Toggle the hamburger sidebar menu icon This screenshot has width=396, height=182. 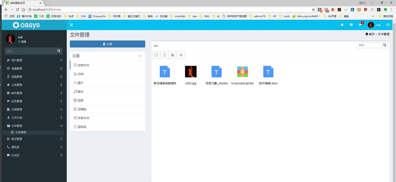(x=71, y=25)
